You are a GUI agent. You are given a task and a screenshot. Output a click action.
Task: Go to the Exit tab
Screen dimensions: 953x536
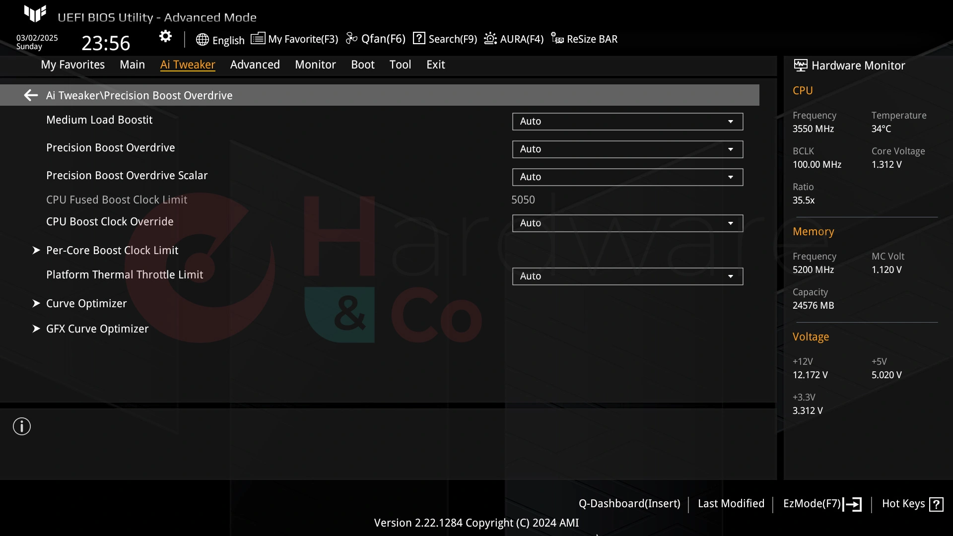click(436, 65)
